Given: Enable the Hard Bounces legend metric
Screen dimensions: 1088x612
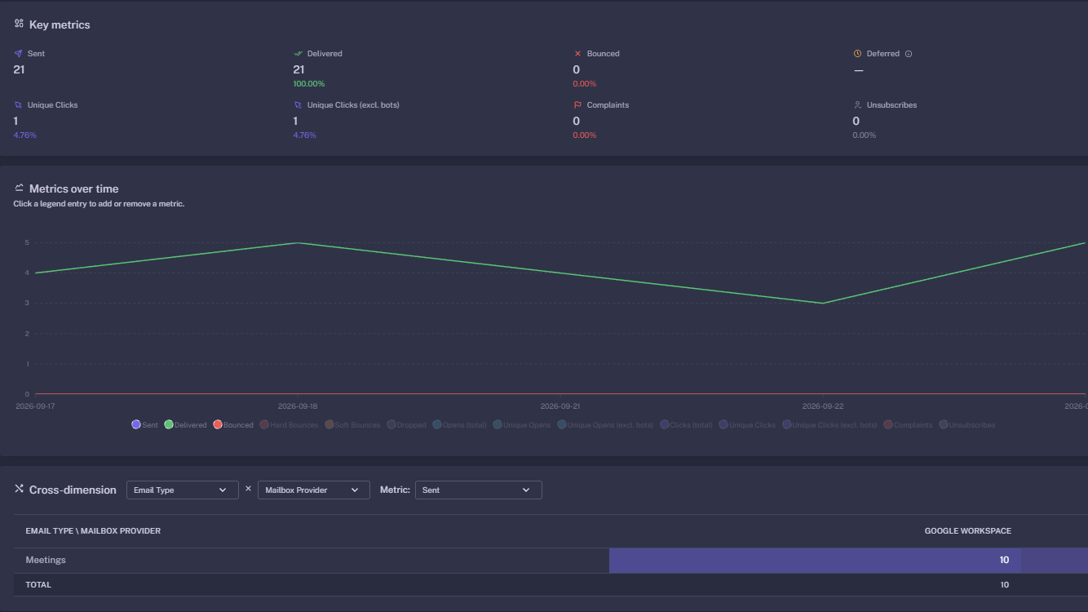Looking at the screenshot, I should pos(289,425).
